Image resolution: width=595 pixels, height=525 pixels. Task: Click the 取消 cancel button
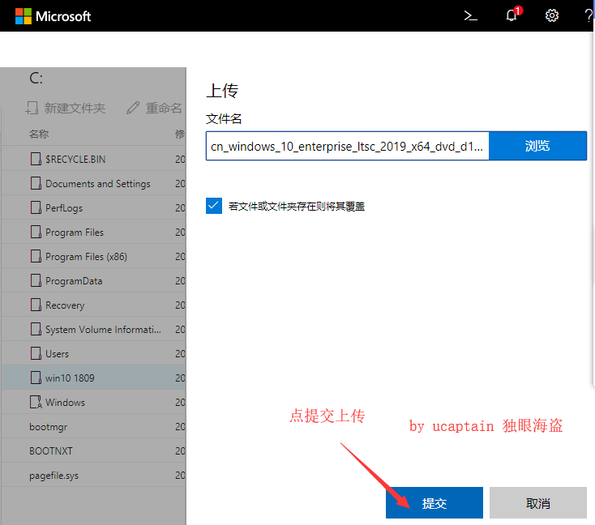[x=538, y=502]
